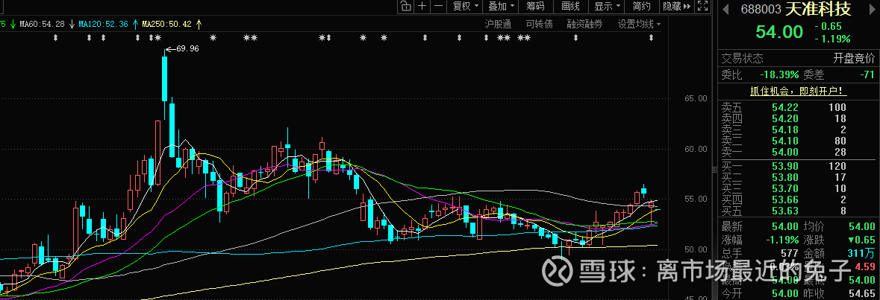Screen dimensions: 880x300
Task: Select the 卖三 row at 54.18
Action: [x=799, y=130]
